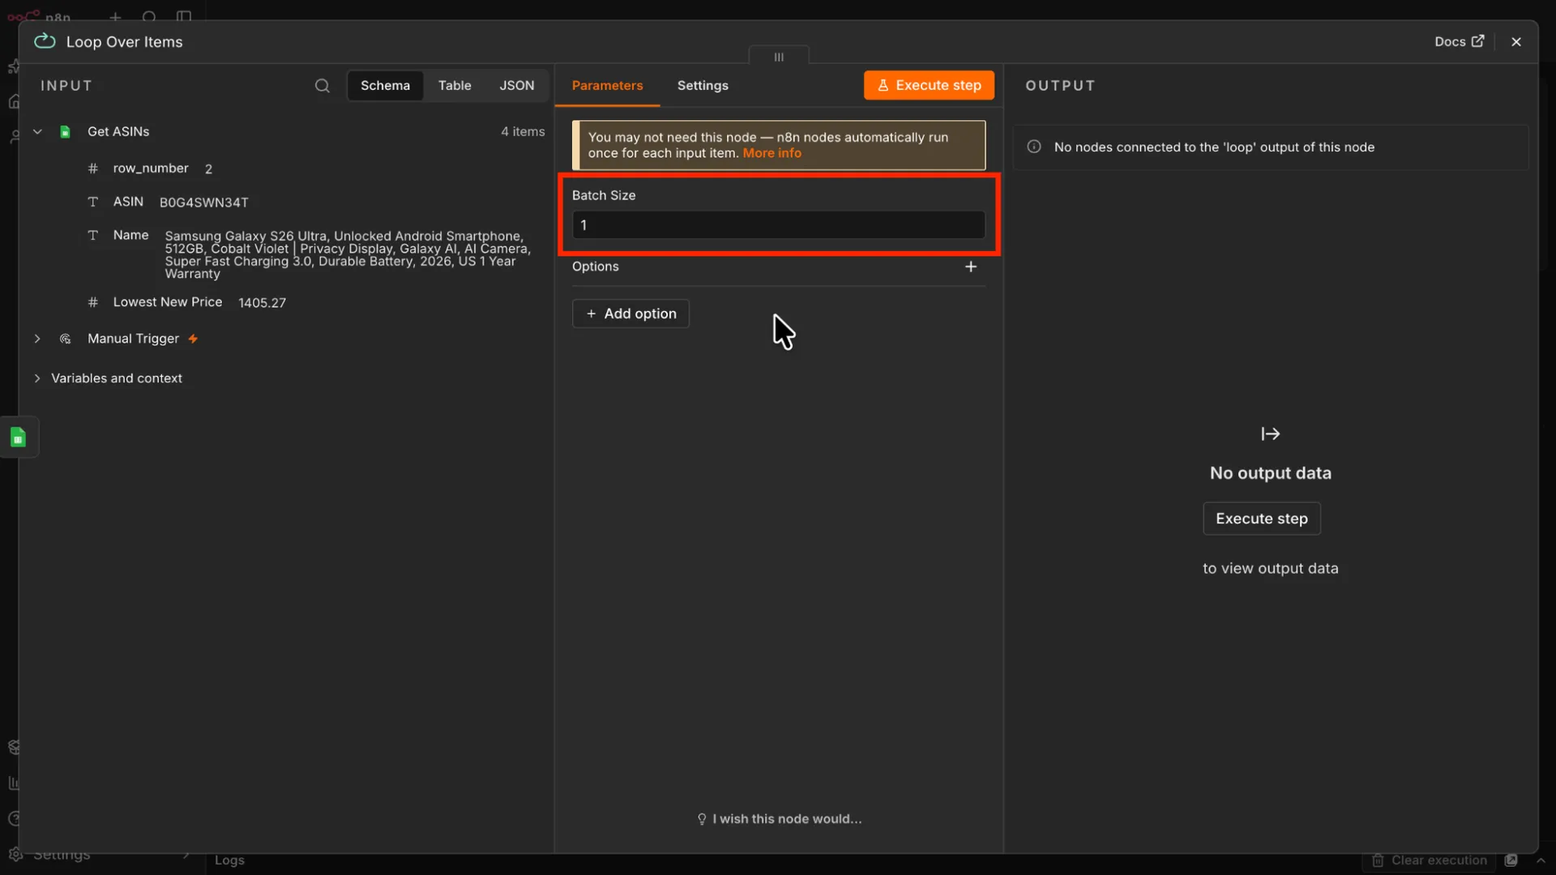Screen dimensions: 1556x875
Task: Click Execute step in the output panel
Action: pos(1262,519)
